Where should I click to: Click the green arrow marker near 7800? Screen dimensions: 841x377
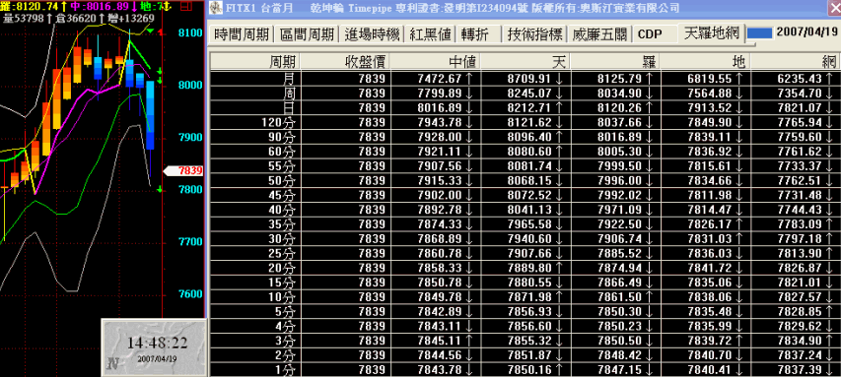pyautogui.click(x=160, y=189)
